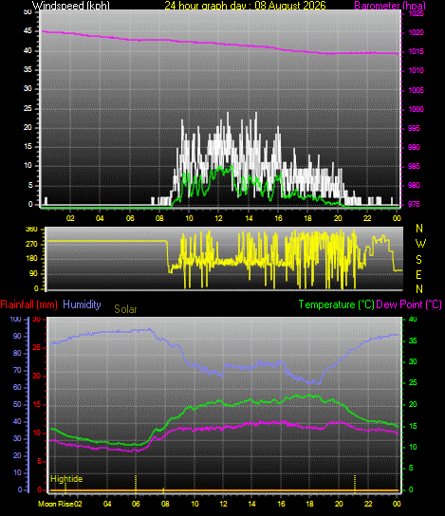
Task: Click 40 on the temperature axis
Action: coord(413,319)
